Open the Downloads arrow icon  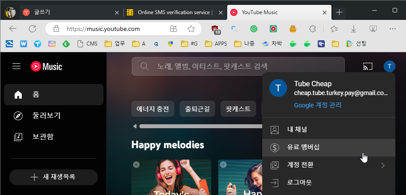(x=354, y=29)
